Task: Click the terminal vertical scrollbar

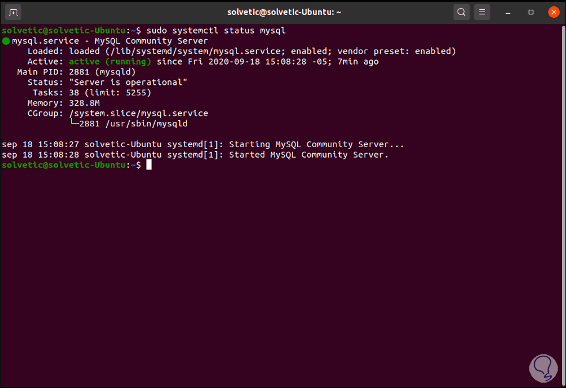Action: [563, 205]
